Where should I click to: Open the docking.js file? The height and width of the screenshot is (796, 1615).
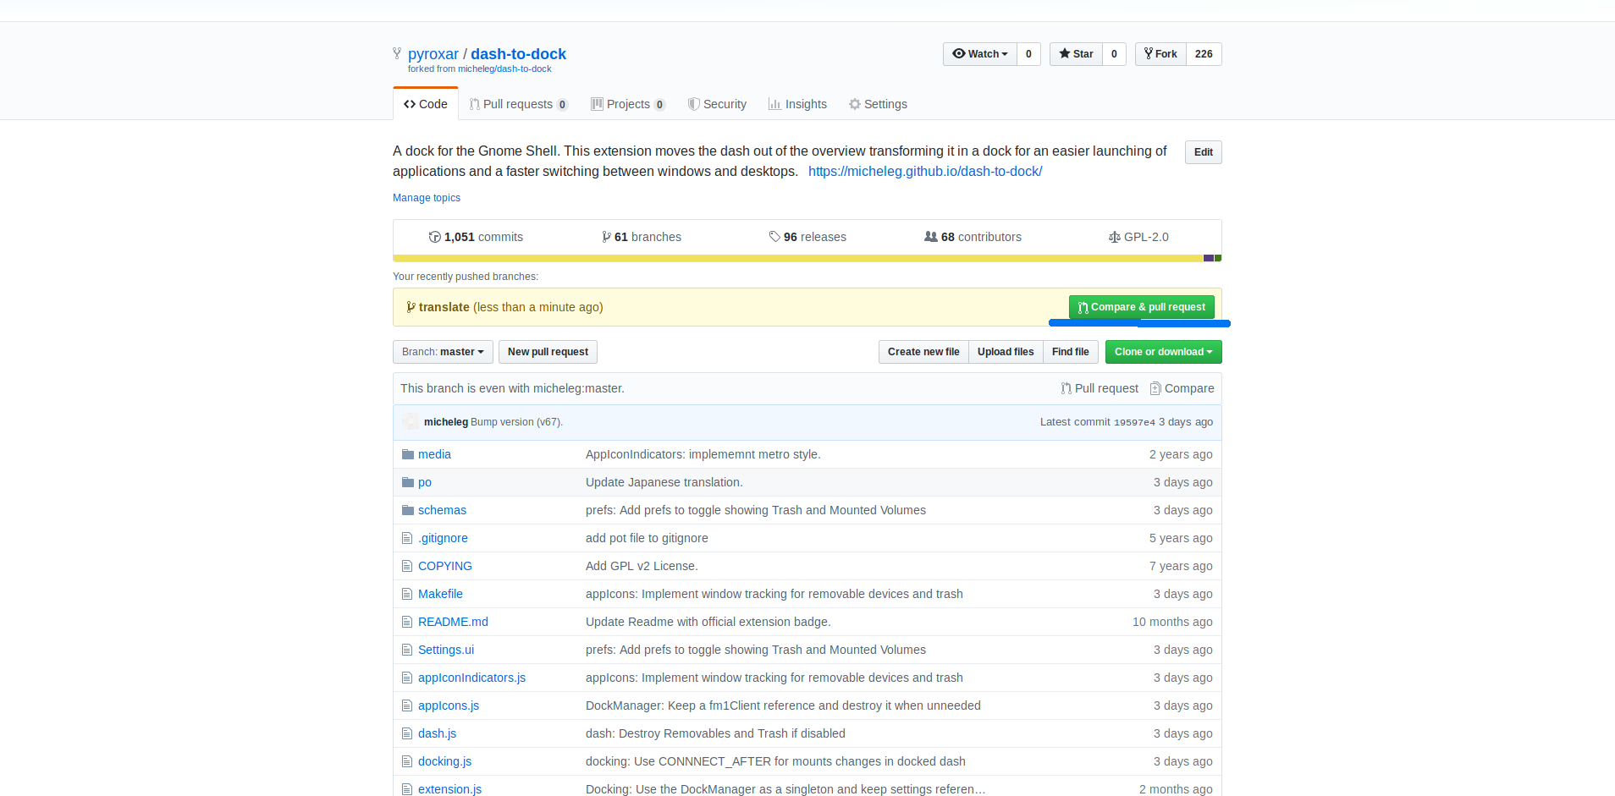(444, 761)
